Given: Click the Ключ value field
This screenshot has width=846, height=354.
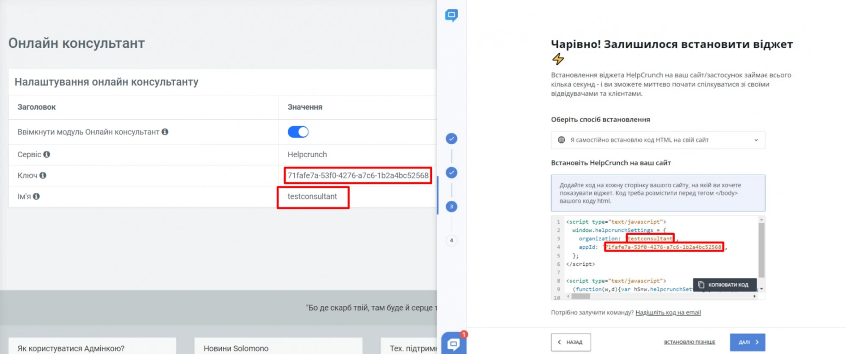Looking at the screenshot, I should click(358, 176).
